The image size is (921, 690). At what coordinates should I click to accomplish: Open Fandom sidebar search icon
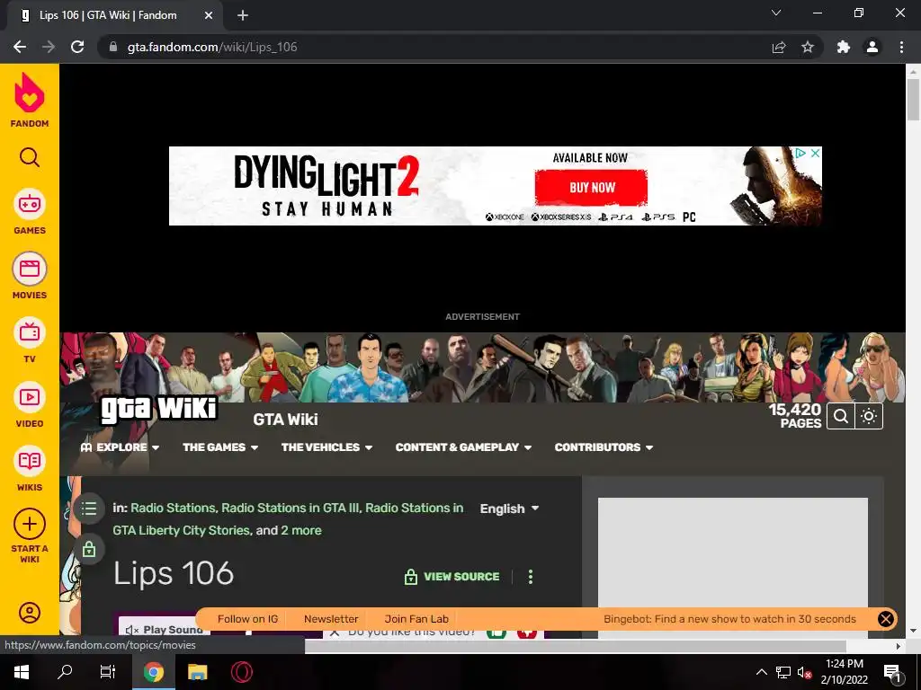pos(30,157)
